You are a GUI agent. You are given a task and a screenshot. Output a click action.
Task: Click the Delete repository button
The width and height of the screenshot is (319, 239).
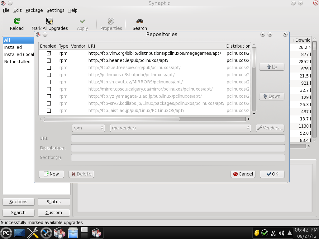(81, 174)
